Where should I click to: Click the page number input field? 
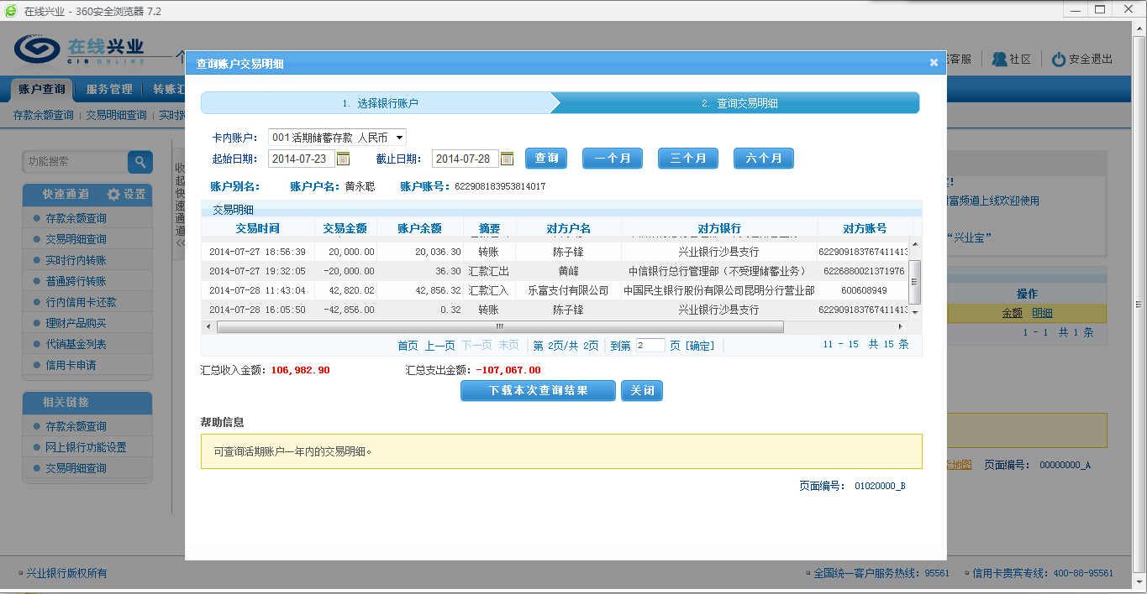coord(650,346)
